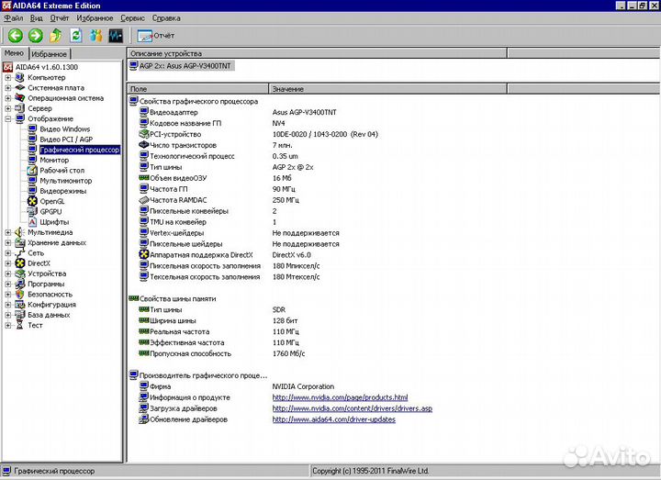Click the GPGPU icon in the tree
Viewport: 661px width, 480px height.
coord(32,212)
